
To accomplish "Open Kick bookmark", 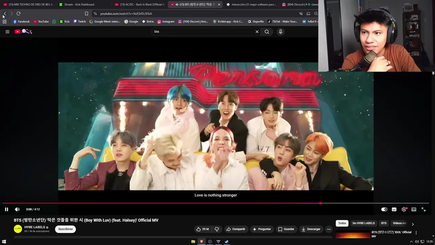I will 65,21.
